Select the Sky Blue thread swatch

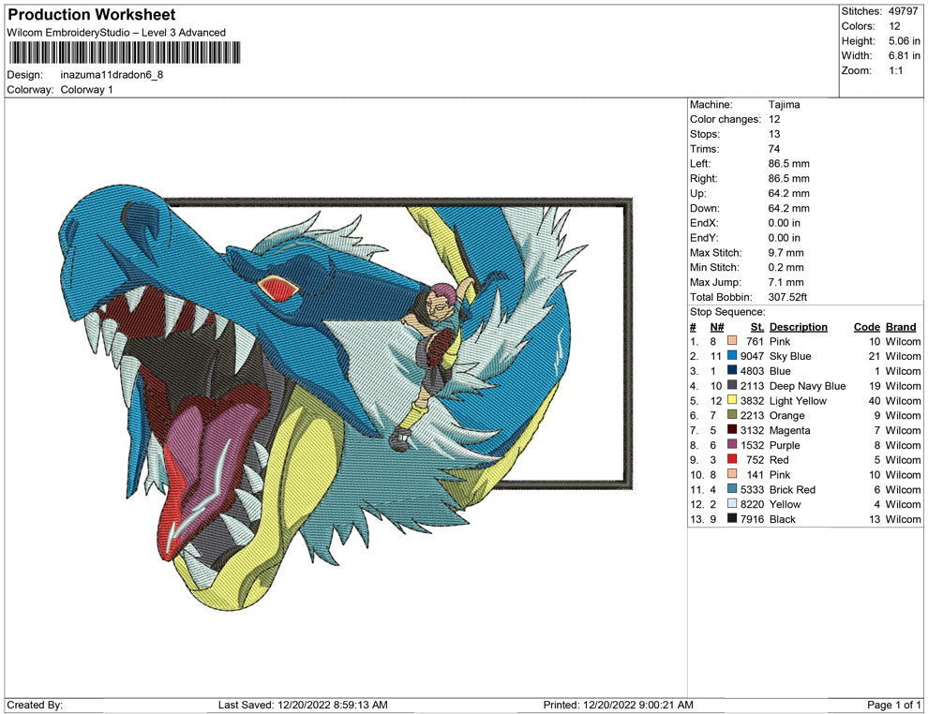point(730,356)
